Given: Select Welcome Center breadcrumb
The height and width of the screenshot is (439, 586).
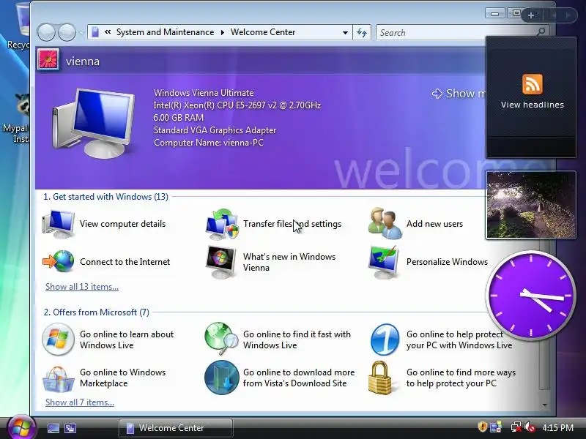Looking at the screenshot, I should coord(263,32).
